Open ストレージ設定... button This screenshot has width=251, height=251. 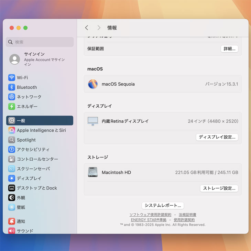[x=219, y=188]
